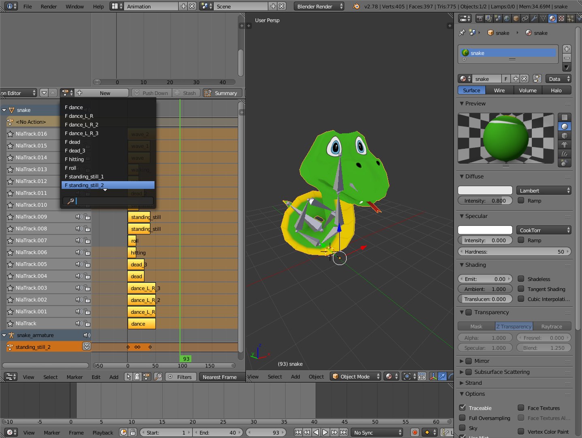The height and width of the screenshot is (438, 582).
Task: Open the Help menu
Action: [x=98, y=6]
